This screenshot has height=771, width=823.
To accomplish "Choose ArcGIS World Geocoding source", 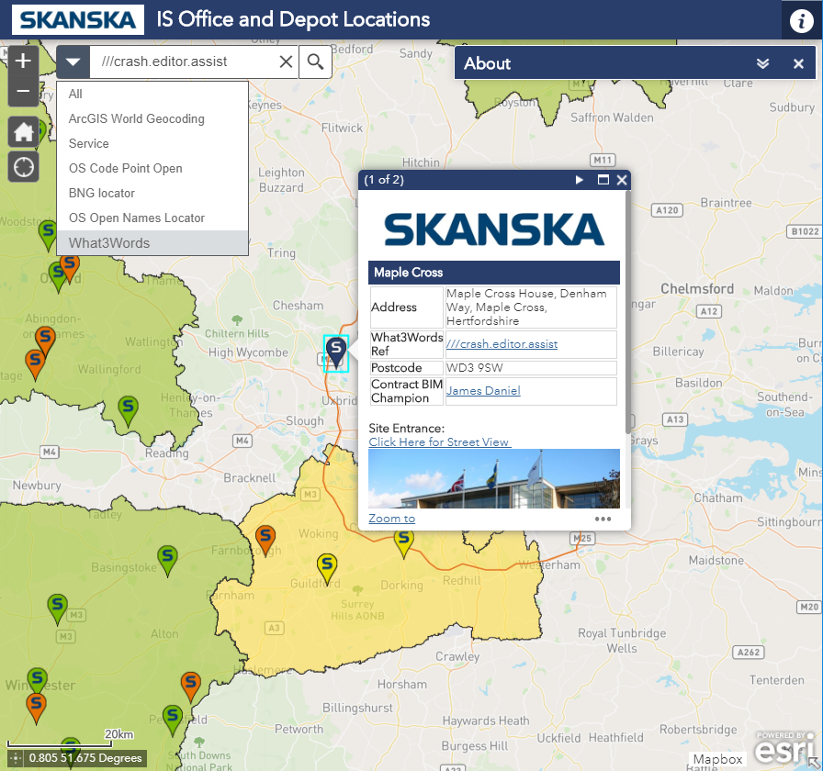I will click(x=136, y=118).
